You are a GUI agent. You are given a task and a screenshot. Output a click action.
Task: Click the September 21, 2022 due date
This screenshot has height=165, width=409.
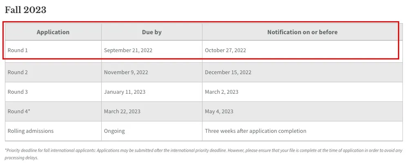(x=128, y=51)
